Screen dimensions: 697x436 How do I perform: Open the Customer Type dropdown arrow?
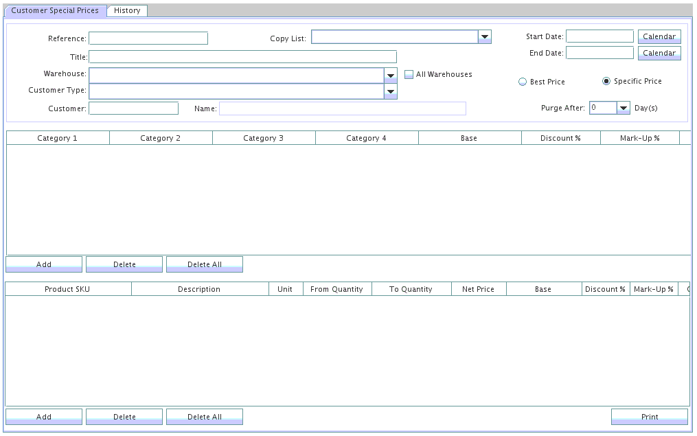point(391,91)
